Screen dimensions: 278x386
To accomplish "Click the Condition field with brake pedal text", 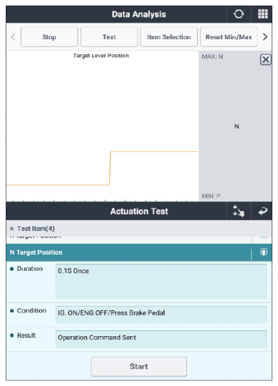I will tap(161, 314).
